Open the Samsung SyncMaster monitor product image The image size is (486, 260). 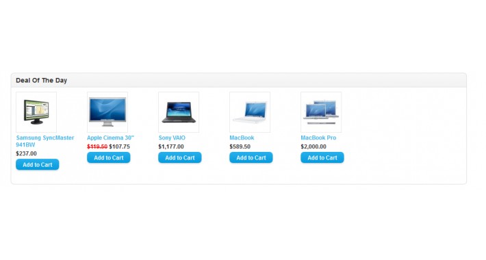(36, 112)
